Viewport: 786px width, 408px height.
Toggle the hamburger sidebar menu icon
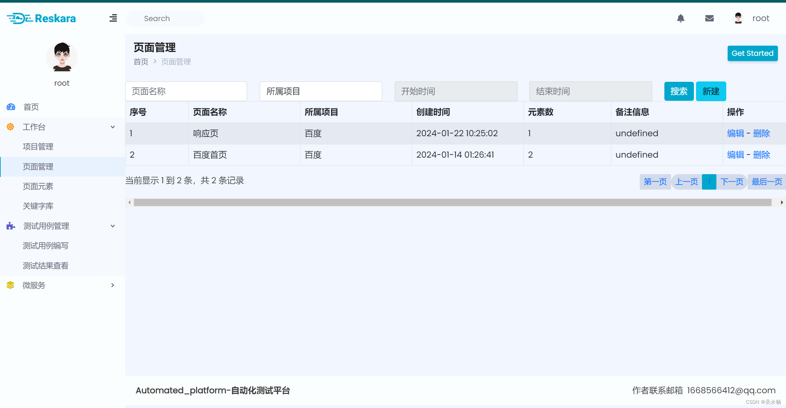(113, 18)
